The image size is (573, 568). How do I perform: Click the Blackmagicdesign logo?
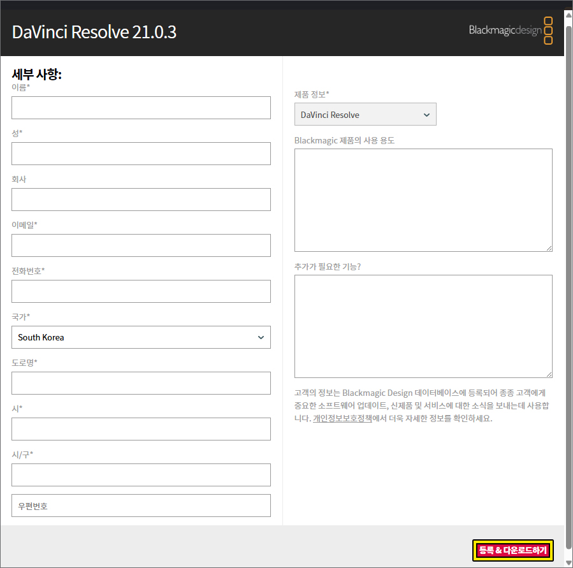coord(511,31)
